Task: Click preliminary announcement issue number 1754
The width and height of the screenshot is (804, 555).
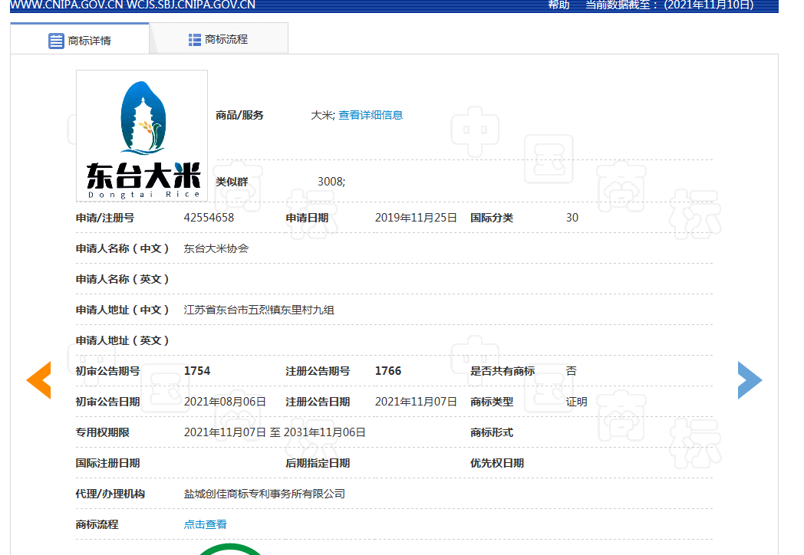Action: point(197,371)
